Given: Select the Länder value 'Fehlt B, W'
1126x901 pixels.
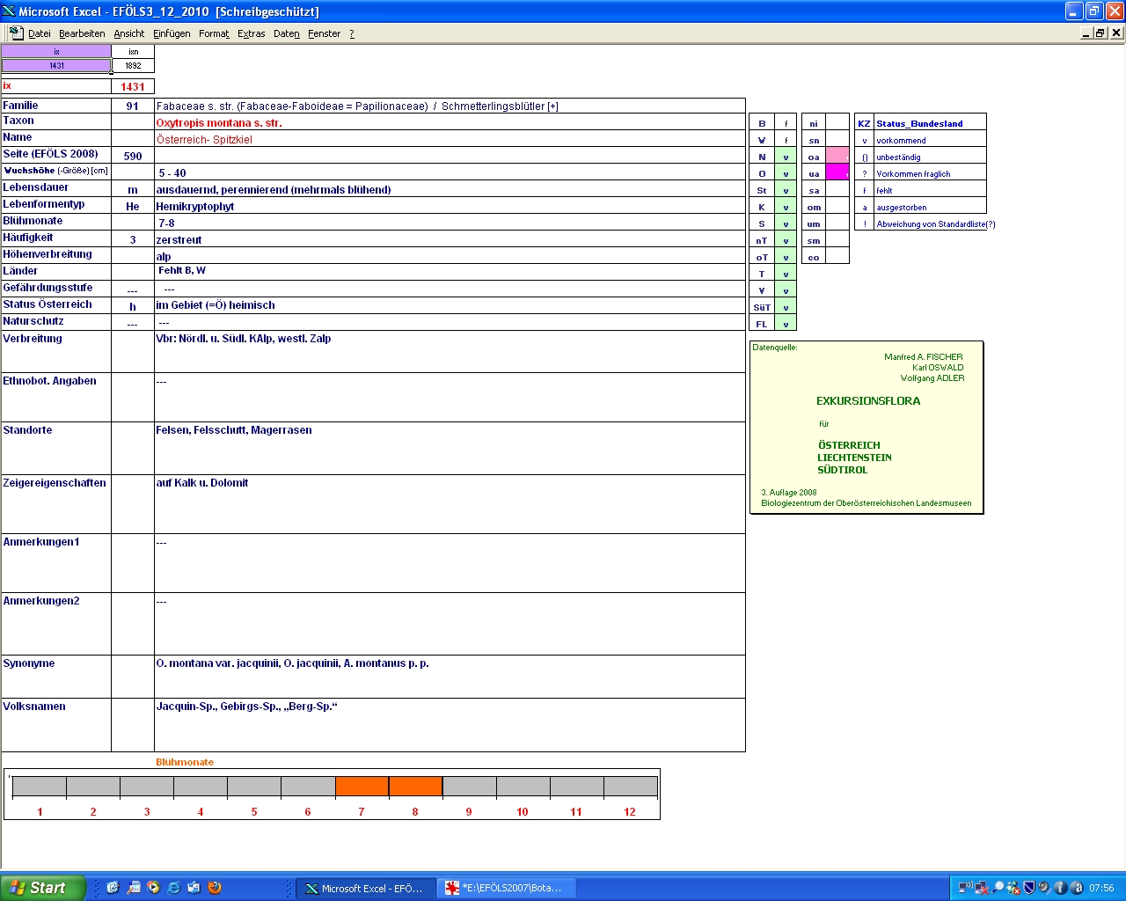Looking at the screenshot, I should [x=182, y=270].
